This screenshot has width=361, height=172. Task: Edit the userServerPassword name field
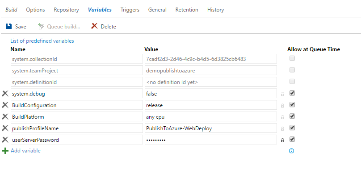[x=77, y=140]
